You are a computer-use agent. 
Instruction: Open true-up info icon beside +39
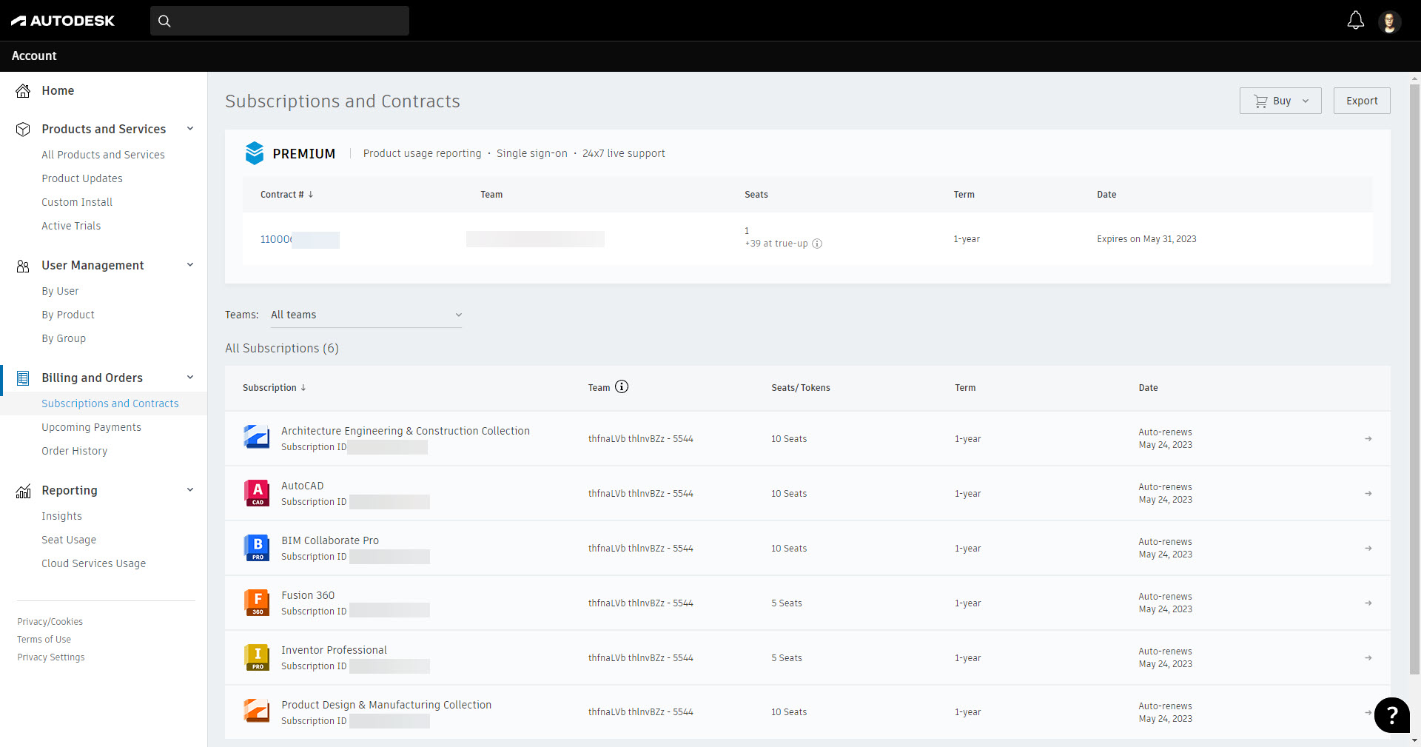point(817,244)
